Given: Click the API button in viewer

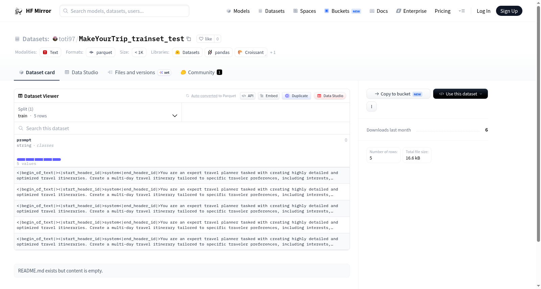Looking at the screenshot, I should [x=248, y=96].
